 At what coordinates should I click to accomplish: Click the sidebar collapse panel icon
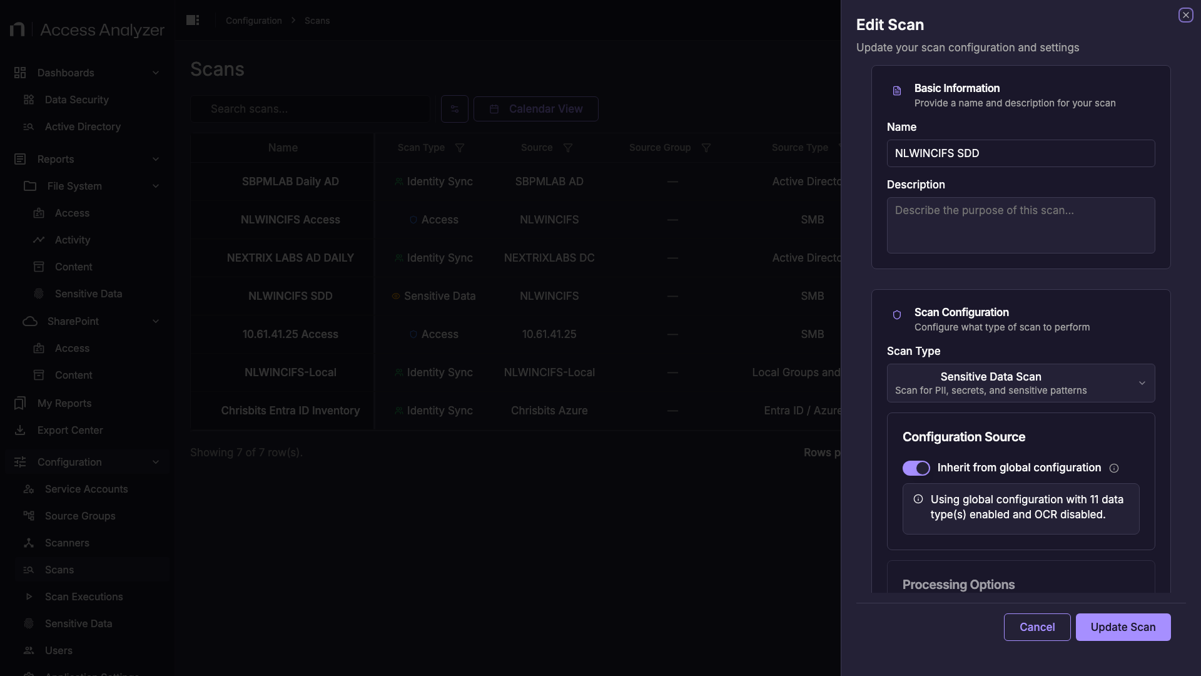193,21
